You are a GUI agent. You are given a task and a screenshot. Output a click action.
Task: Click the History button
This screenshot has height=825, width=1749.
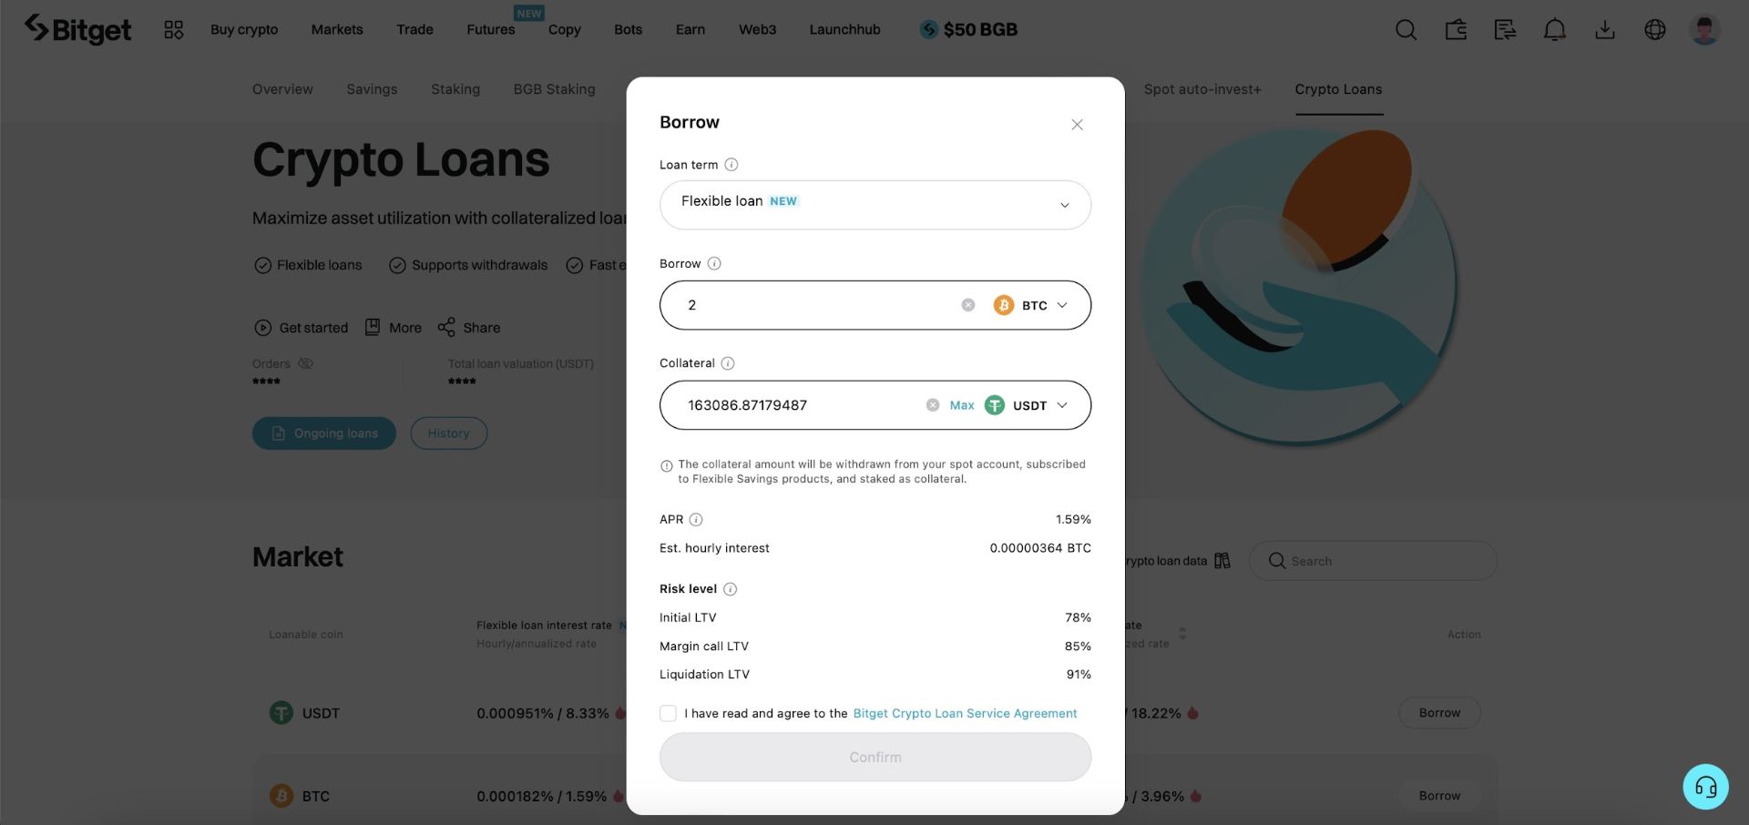(x=449, y=433)
